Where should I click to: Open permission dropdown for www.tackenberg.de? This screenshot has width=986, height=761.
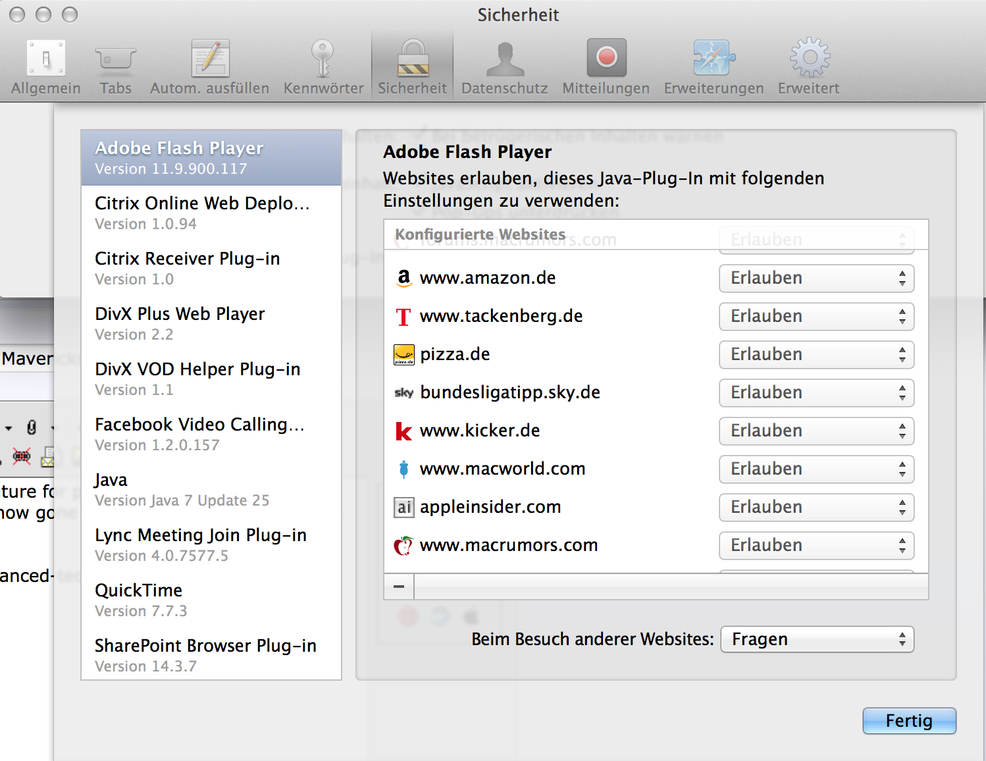coord(816,317)
